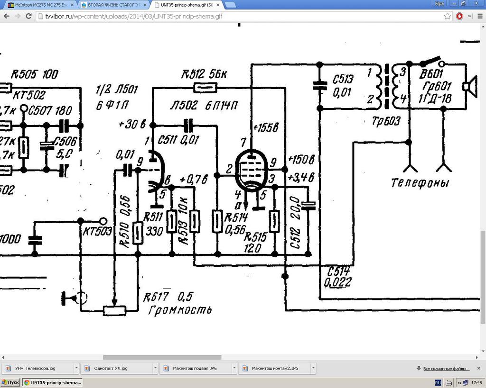This screenshot has height=388, width=486.
Task: Close the UNT35-princip-shema.gif tab
Action: tap(217, 5)
